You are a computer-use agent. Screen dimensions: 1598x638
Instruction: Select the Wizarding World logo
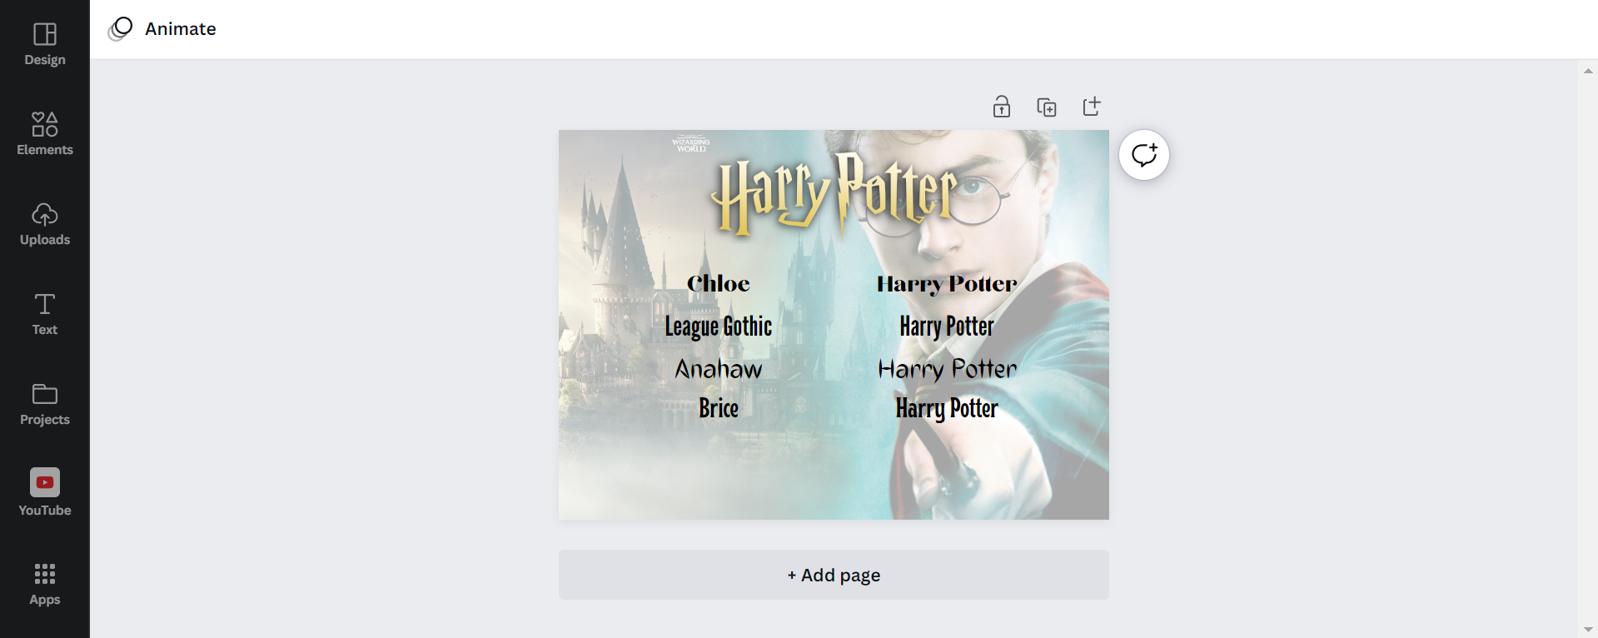tap(691, 143)
